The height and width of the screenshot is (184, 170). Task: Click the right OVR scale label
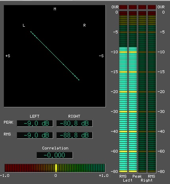coord(161,7)
